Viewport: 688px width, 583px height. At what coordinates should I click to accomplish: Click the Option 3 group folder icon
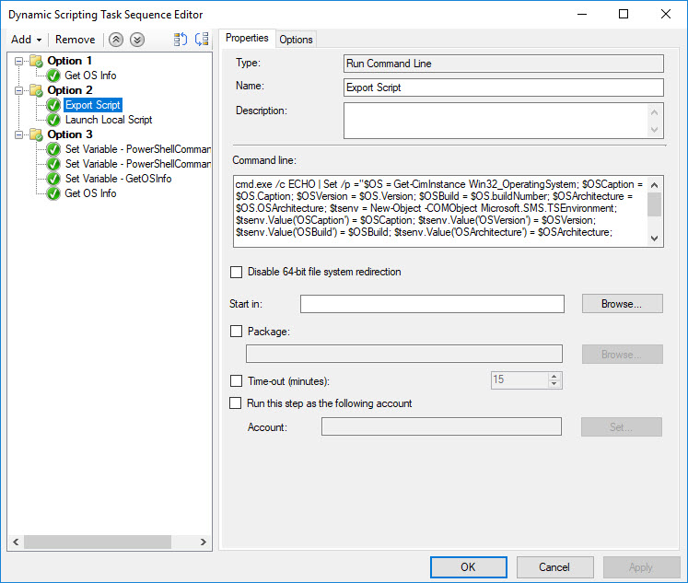(36, 134)
